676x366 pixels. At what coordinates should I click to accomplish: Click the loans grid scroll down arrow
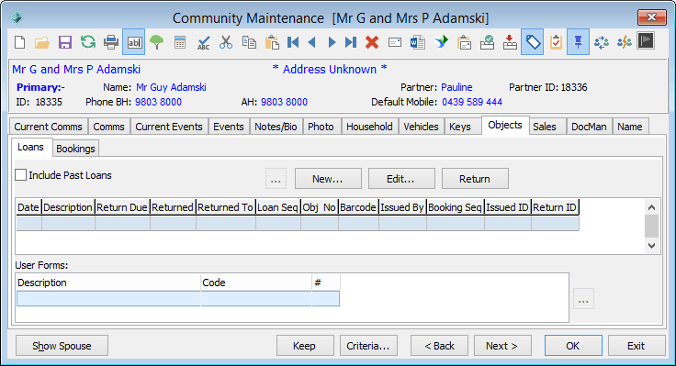click(x=652, y=246)
